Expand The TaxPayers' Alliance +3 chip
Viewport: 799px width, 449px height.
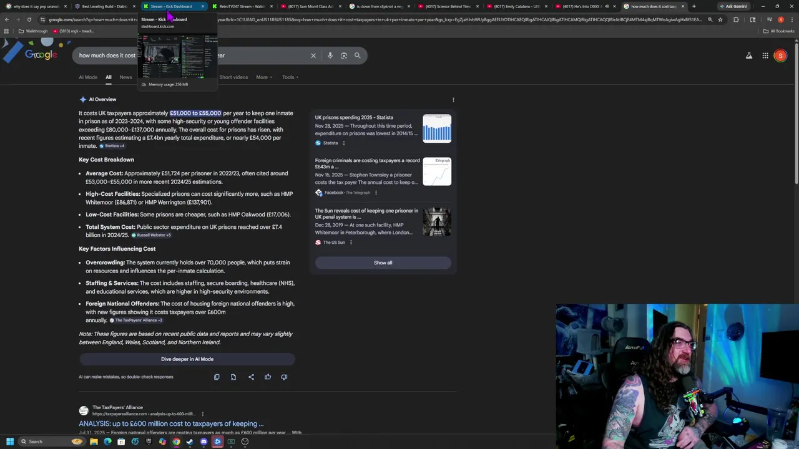[136, 321]
